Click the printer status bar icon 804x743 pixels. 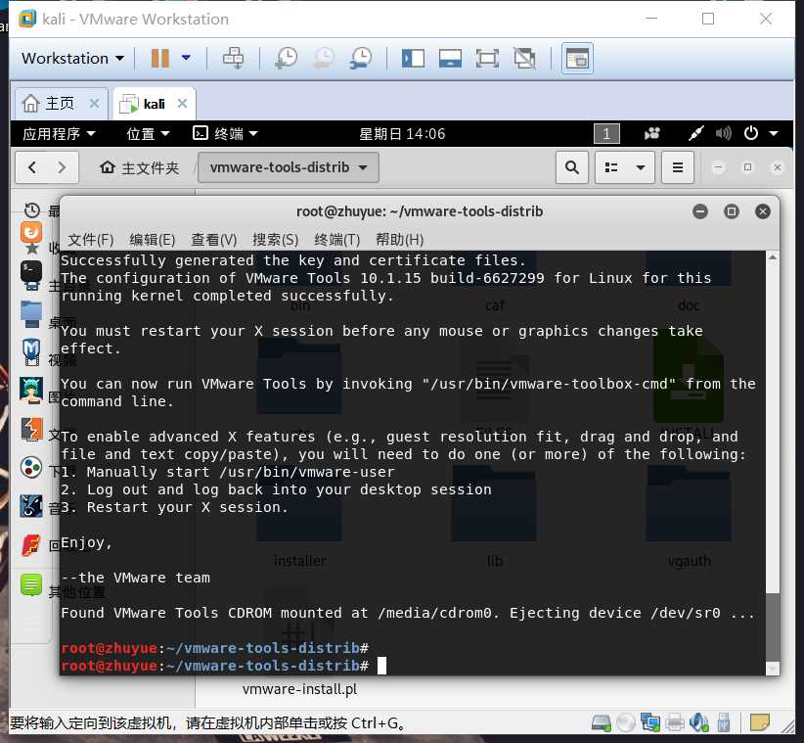click(x=675, y=723)
